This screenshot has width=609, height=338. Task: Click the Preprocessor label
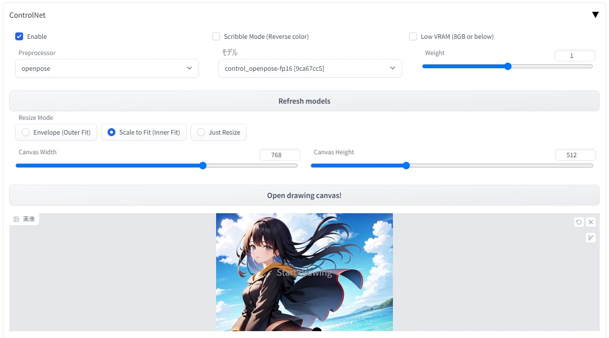point(37,53)
